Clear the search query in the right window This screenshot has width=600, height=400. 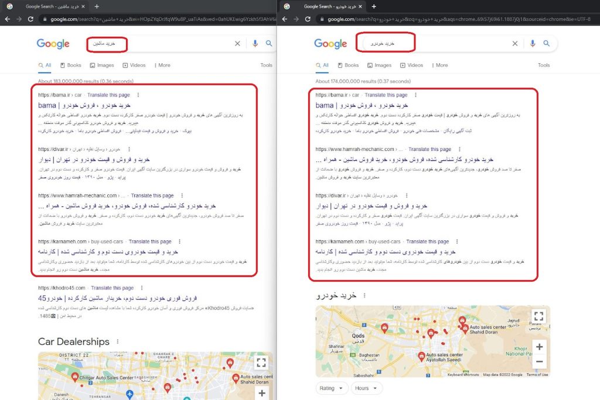point(515,43)
